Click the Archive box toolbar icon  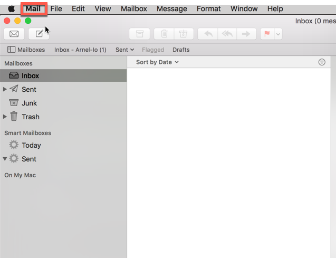click(x=139, y=34)
